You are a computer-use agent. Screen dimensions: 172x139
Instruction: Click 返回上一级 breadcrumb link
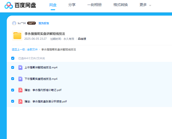(x=18, y=49)
